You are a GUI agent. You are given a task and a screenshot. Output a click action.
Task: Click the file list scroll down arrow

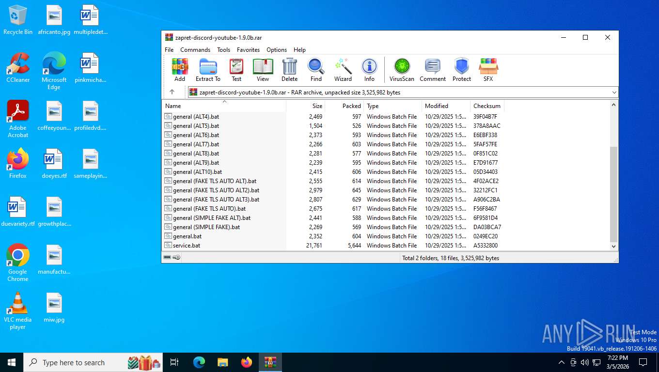(614, 246)
